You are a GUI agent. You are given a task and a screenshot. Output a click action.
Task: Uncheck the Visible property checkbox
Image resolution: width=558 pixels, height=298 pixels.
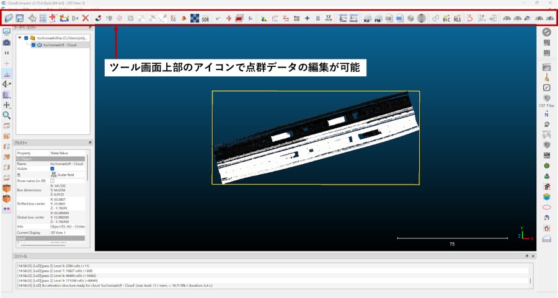pos(52,169)
